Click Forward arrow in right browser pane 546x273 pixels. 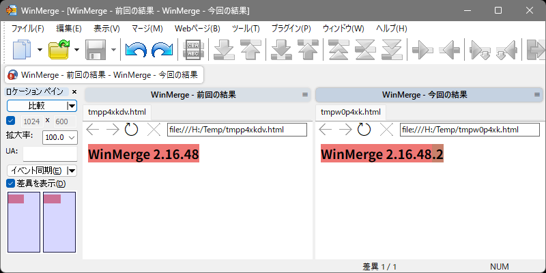pyautogui.click(x=345, y=130)
